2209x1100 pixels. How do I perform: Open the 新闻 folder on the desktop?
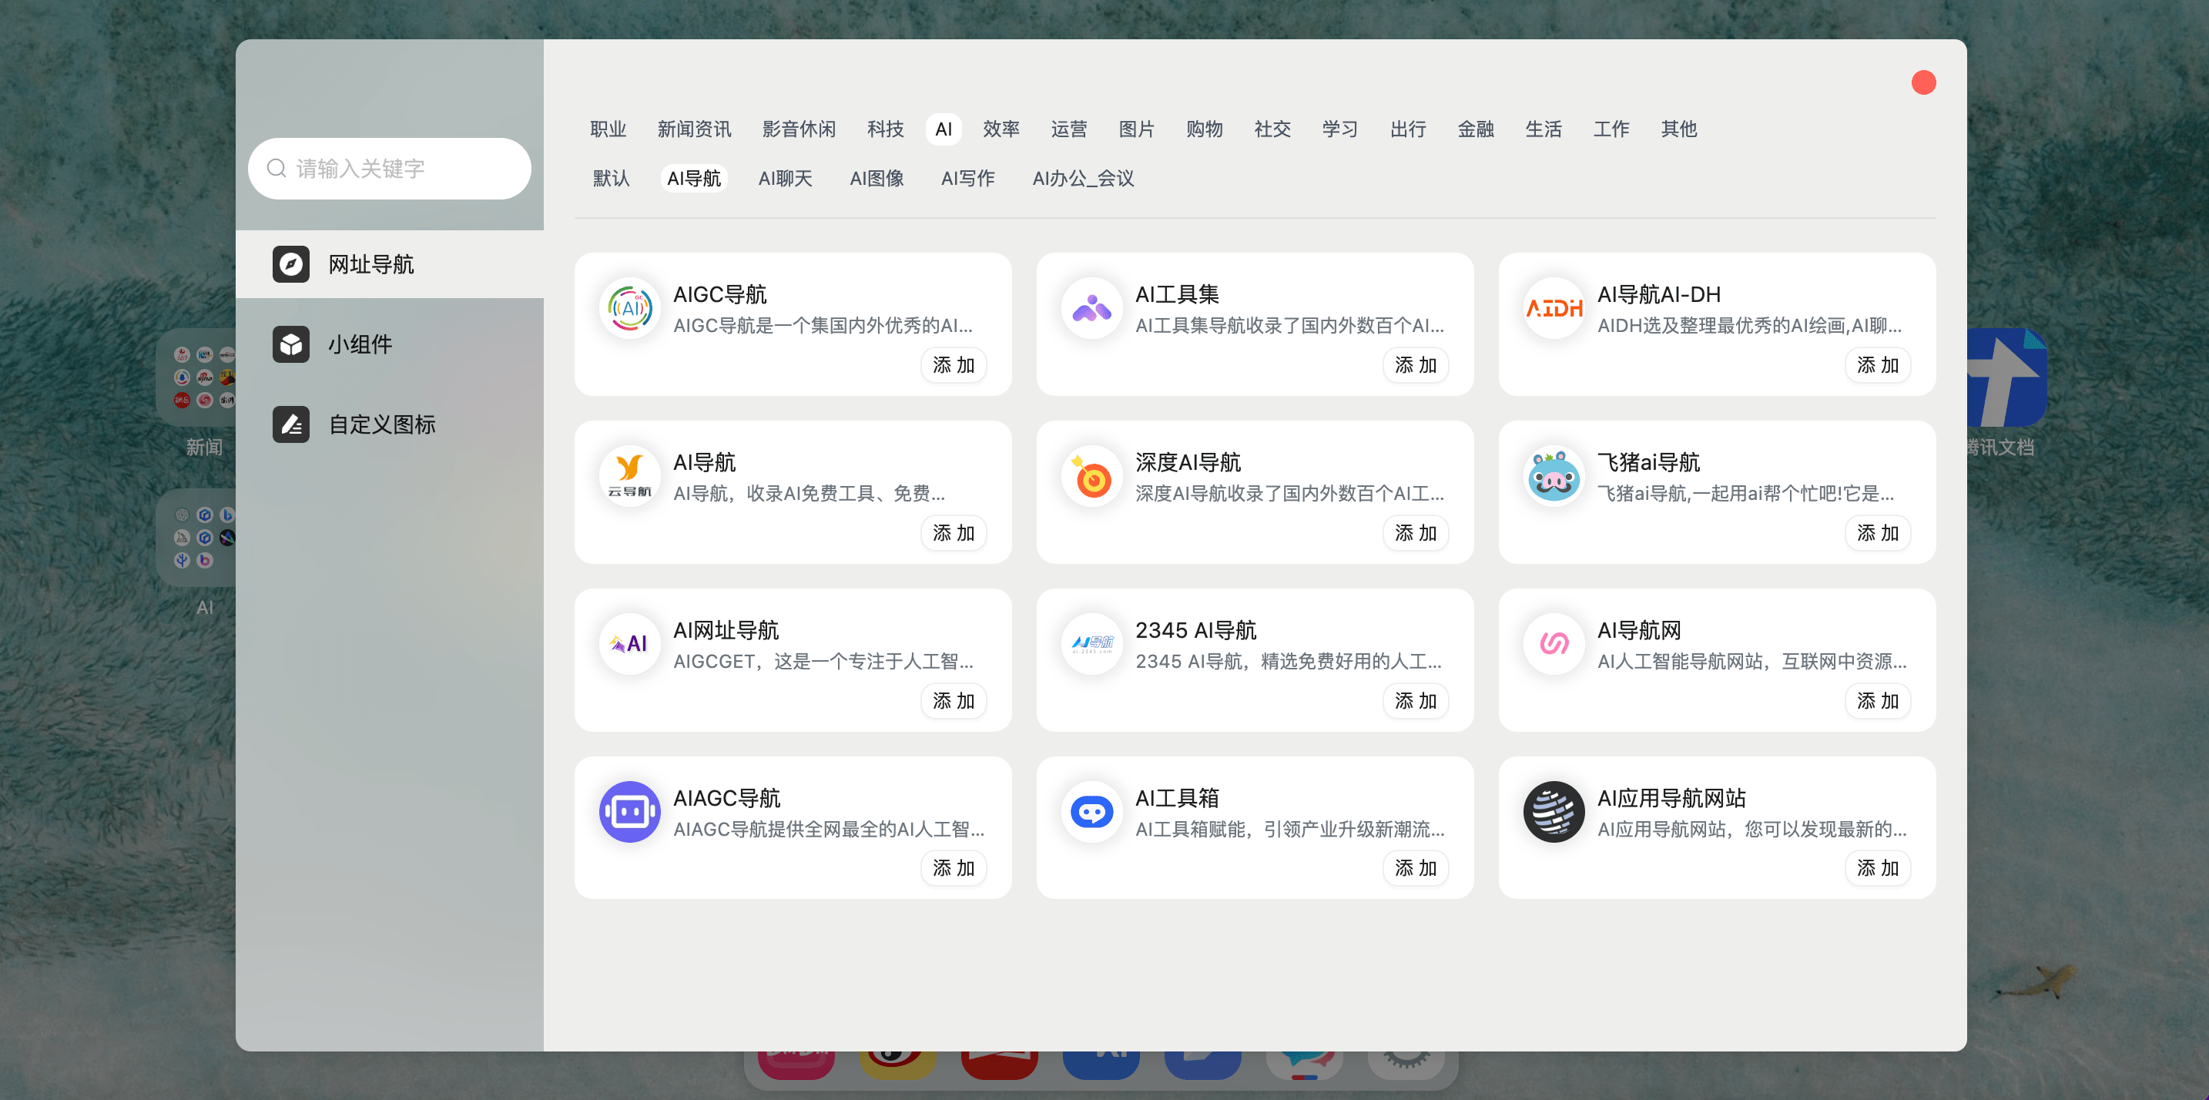click(196, 377)
